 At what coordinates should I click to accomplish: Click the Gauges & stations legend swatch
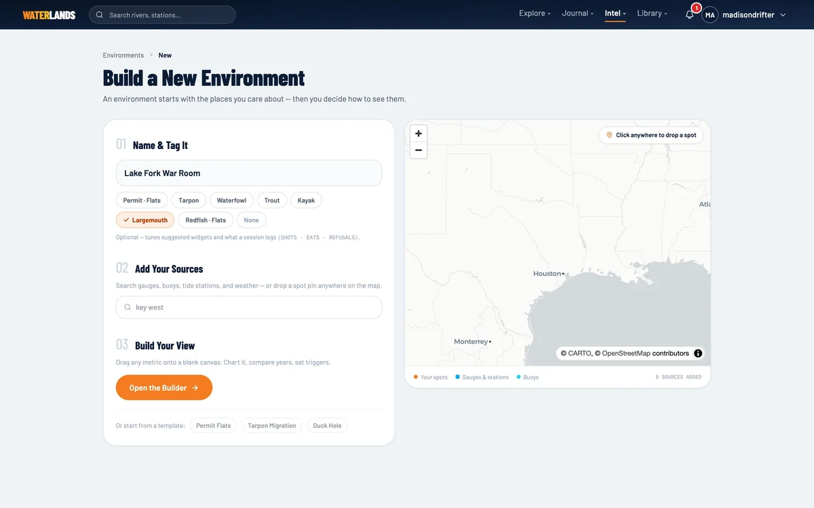coord(458,377)
